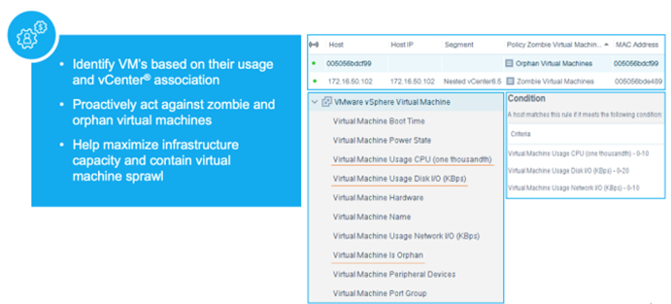The width and height of the screenshot is (671, 304).
Task: Choose Virtual Machine Usage CPU (one thousandth)
Action: (412, 159)
